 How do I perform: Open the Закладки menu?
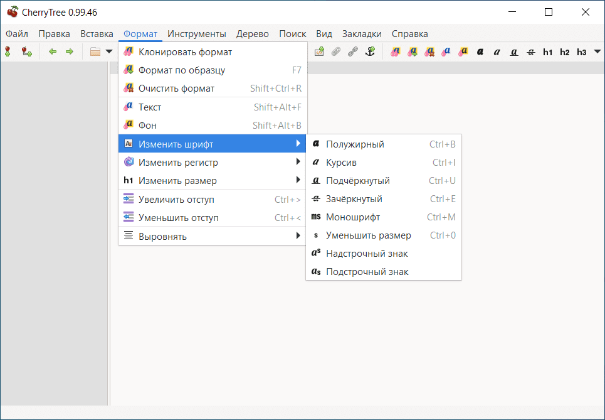(362, 34)
